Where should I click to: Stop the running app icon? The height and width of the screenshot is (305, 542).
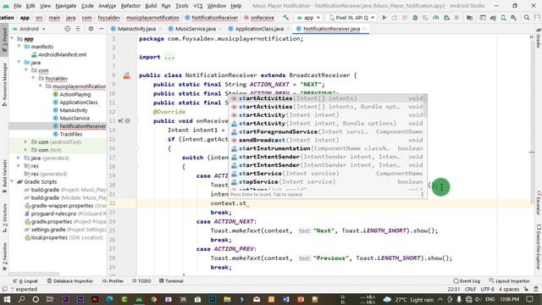[x=456, y=17]
